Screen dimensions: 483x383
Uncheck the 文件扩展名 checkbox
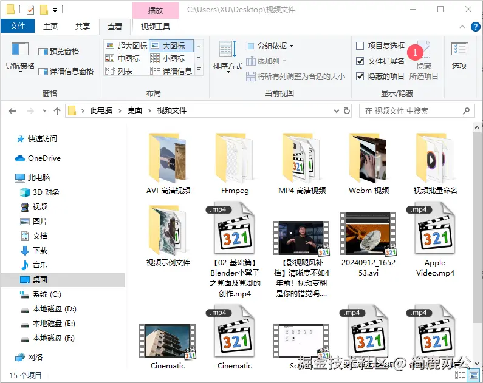point(360,61)
